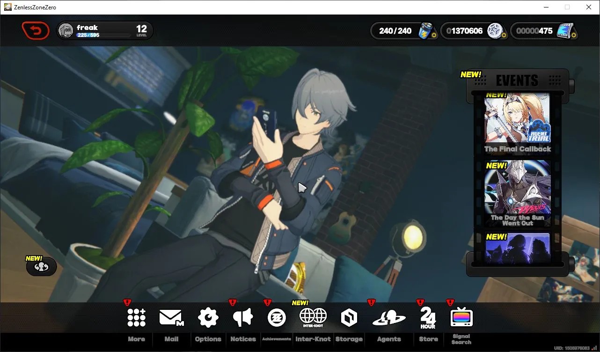
Task: Open the More grid icon
Action: [x=137, y=318]
